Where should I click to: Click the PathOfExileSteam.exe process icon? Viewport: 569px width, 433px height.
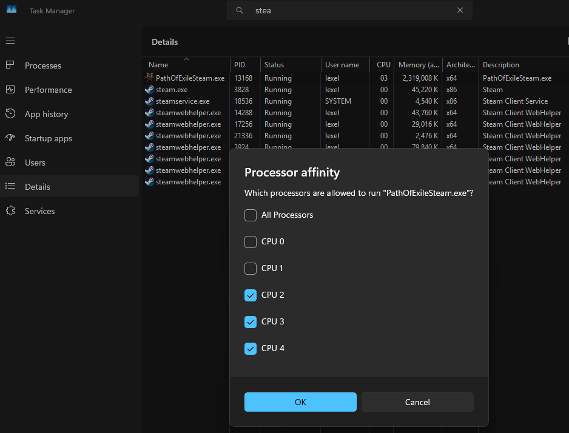(149, 78)
